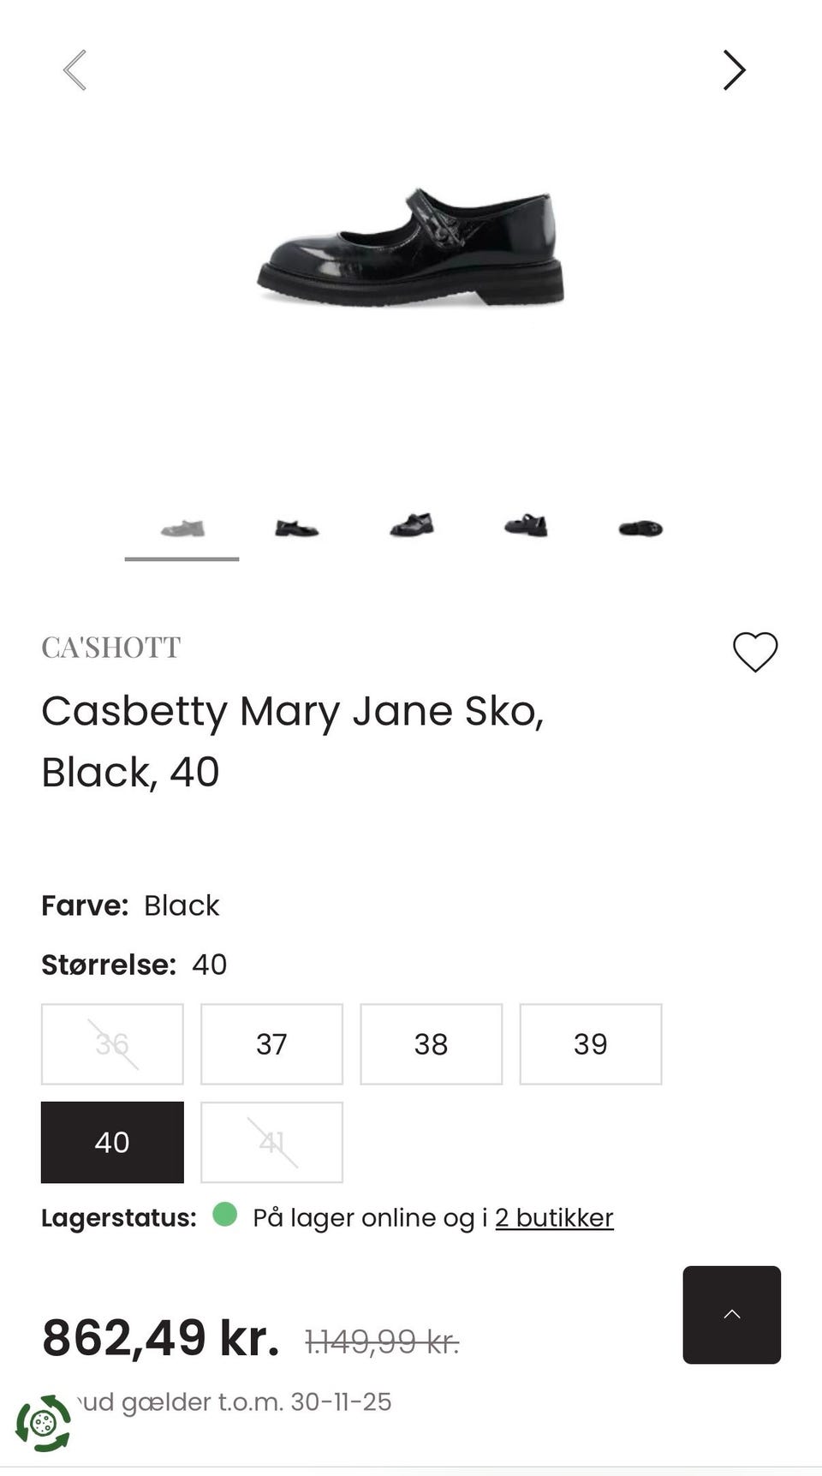Go to next product image arrow

(734, 70)
